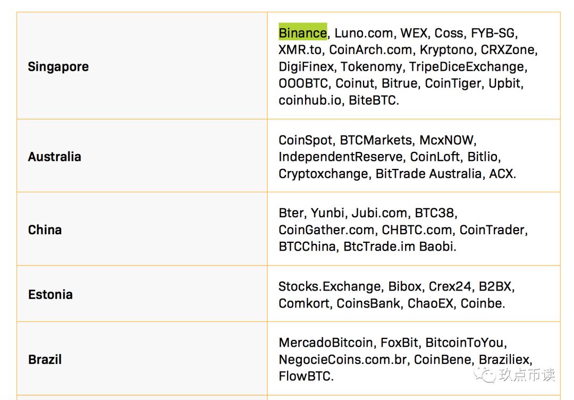Screen dimensions: 574x400
Task: Click the WeChat logo watermark icon
Action: pos(484,375)
